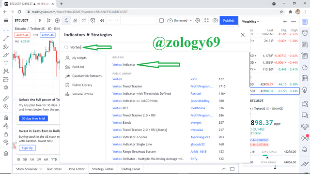Expand bottom panel with chevron up
The image size is (310, 174).
(224, 169)
